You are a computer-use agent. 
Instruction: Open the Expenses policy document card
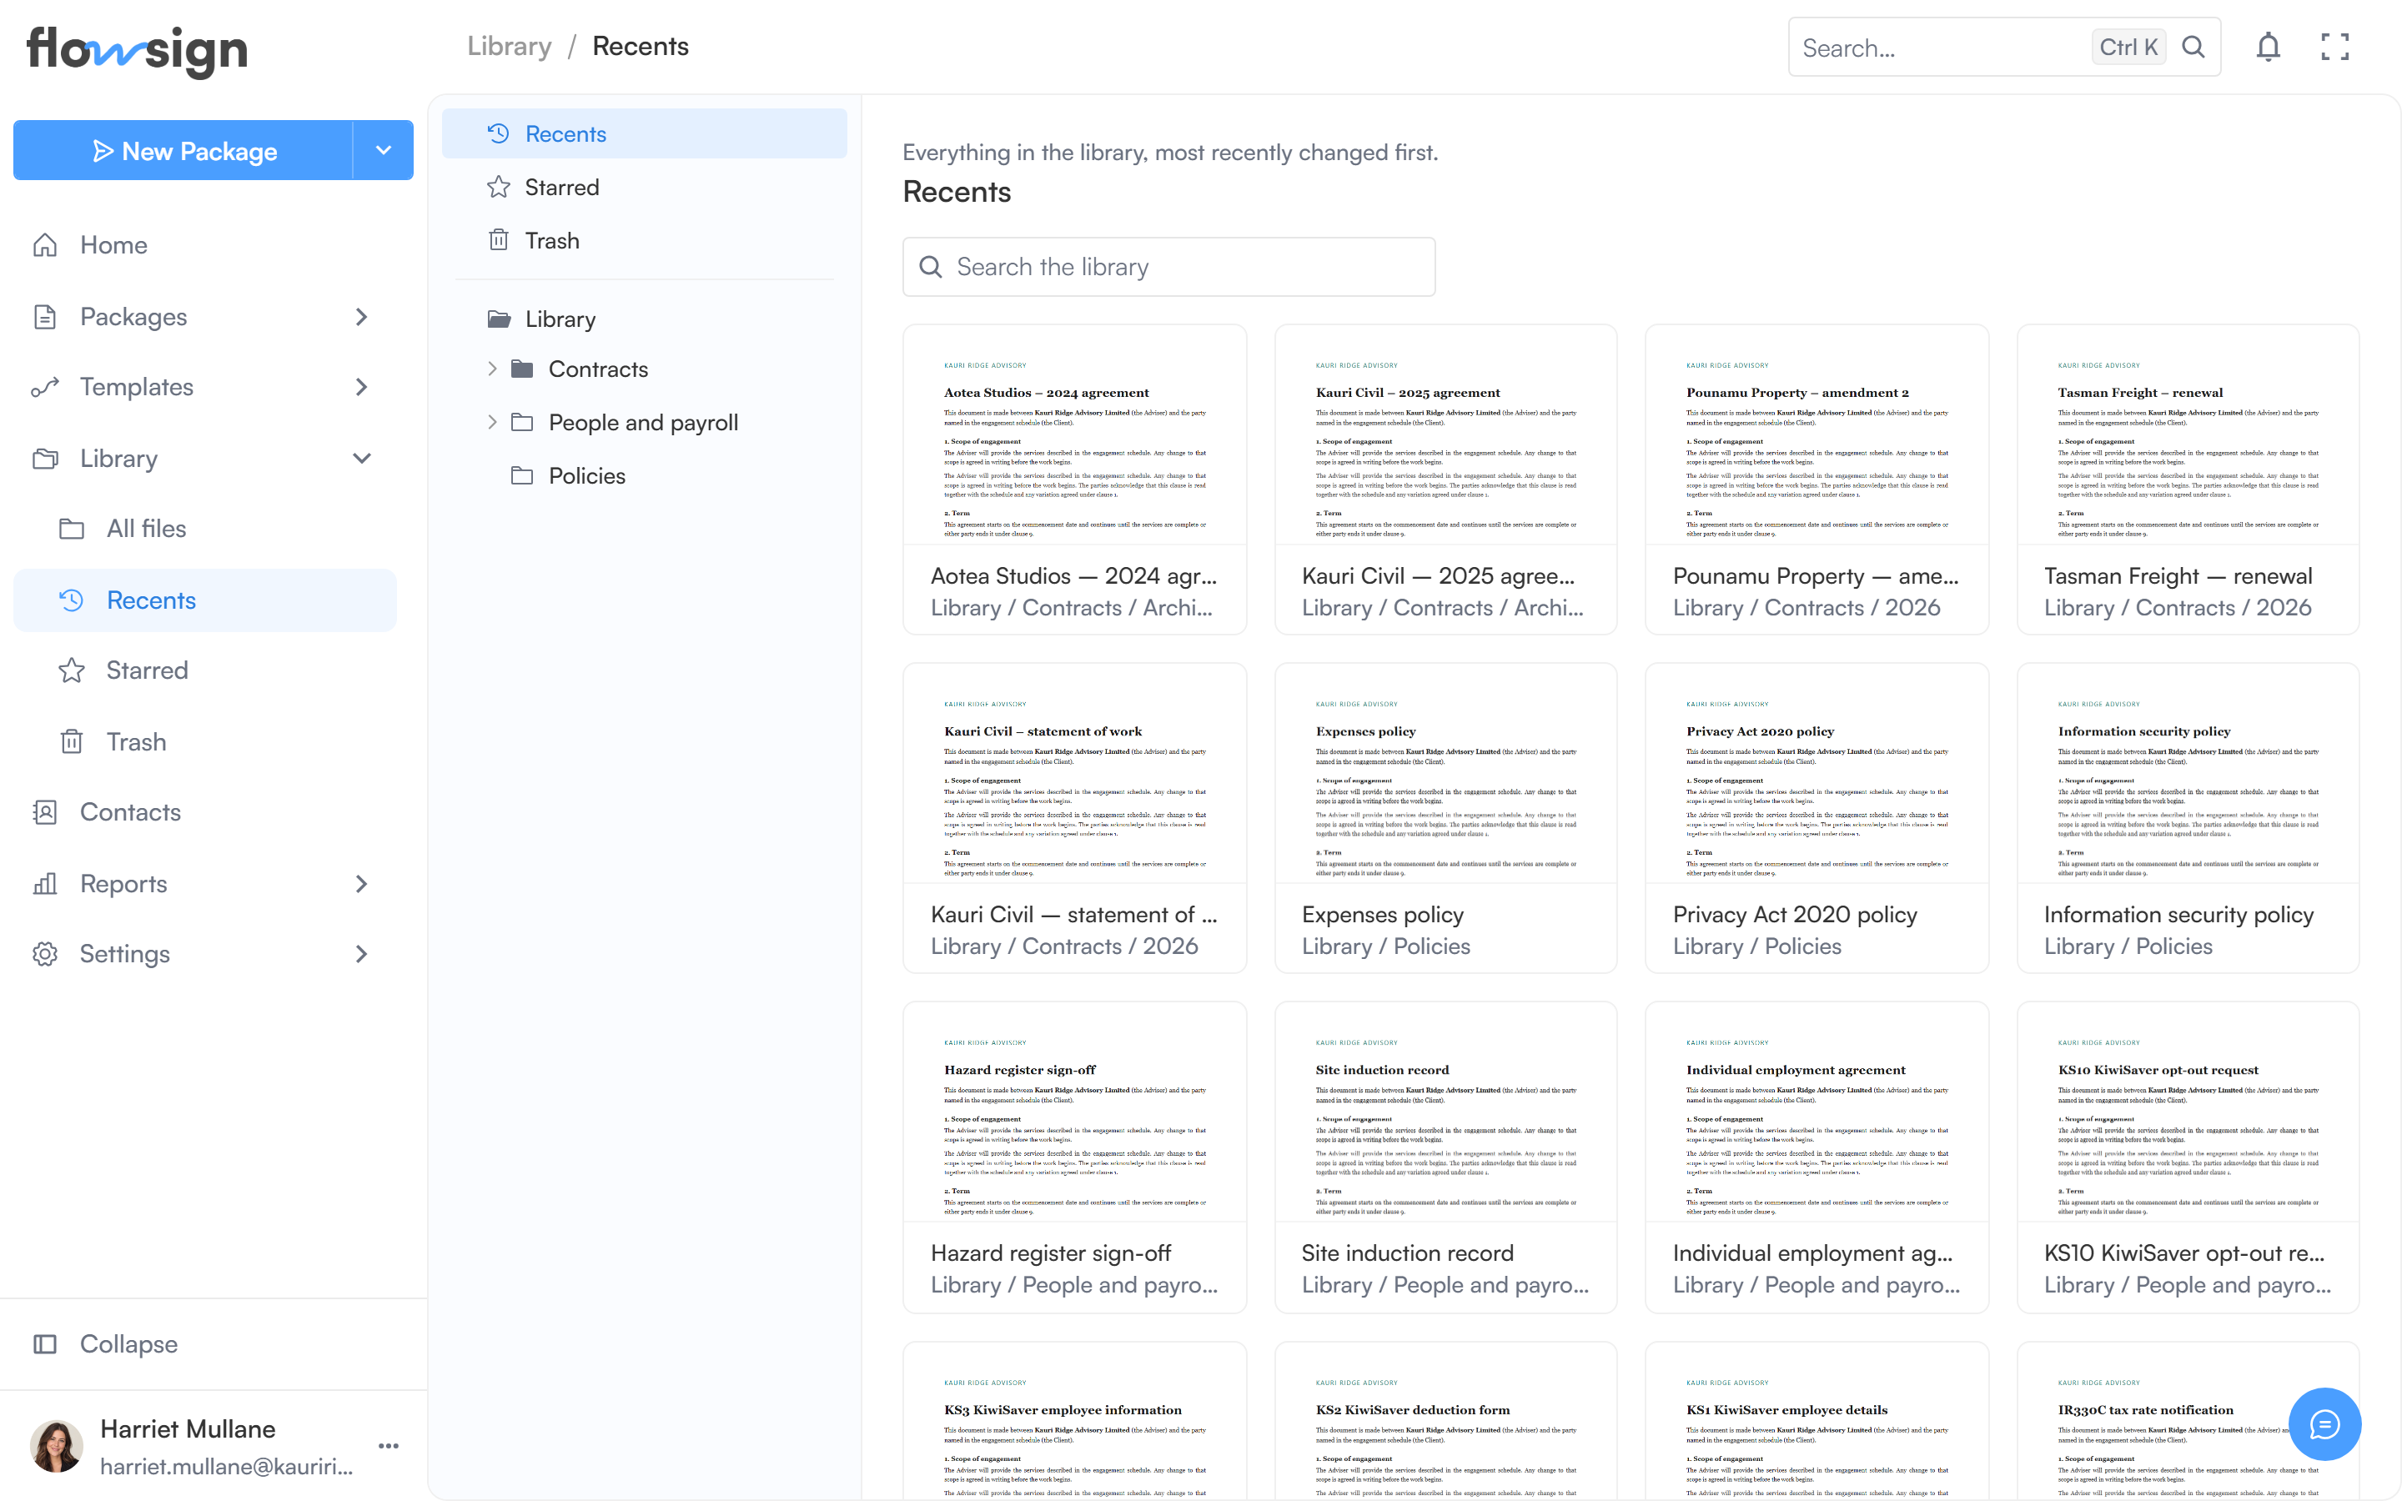(x=1445, y=818)
